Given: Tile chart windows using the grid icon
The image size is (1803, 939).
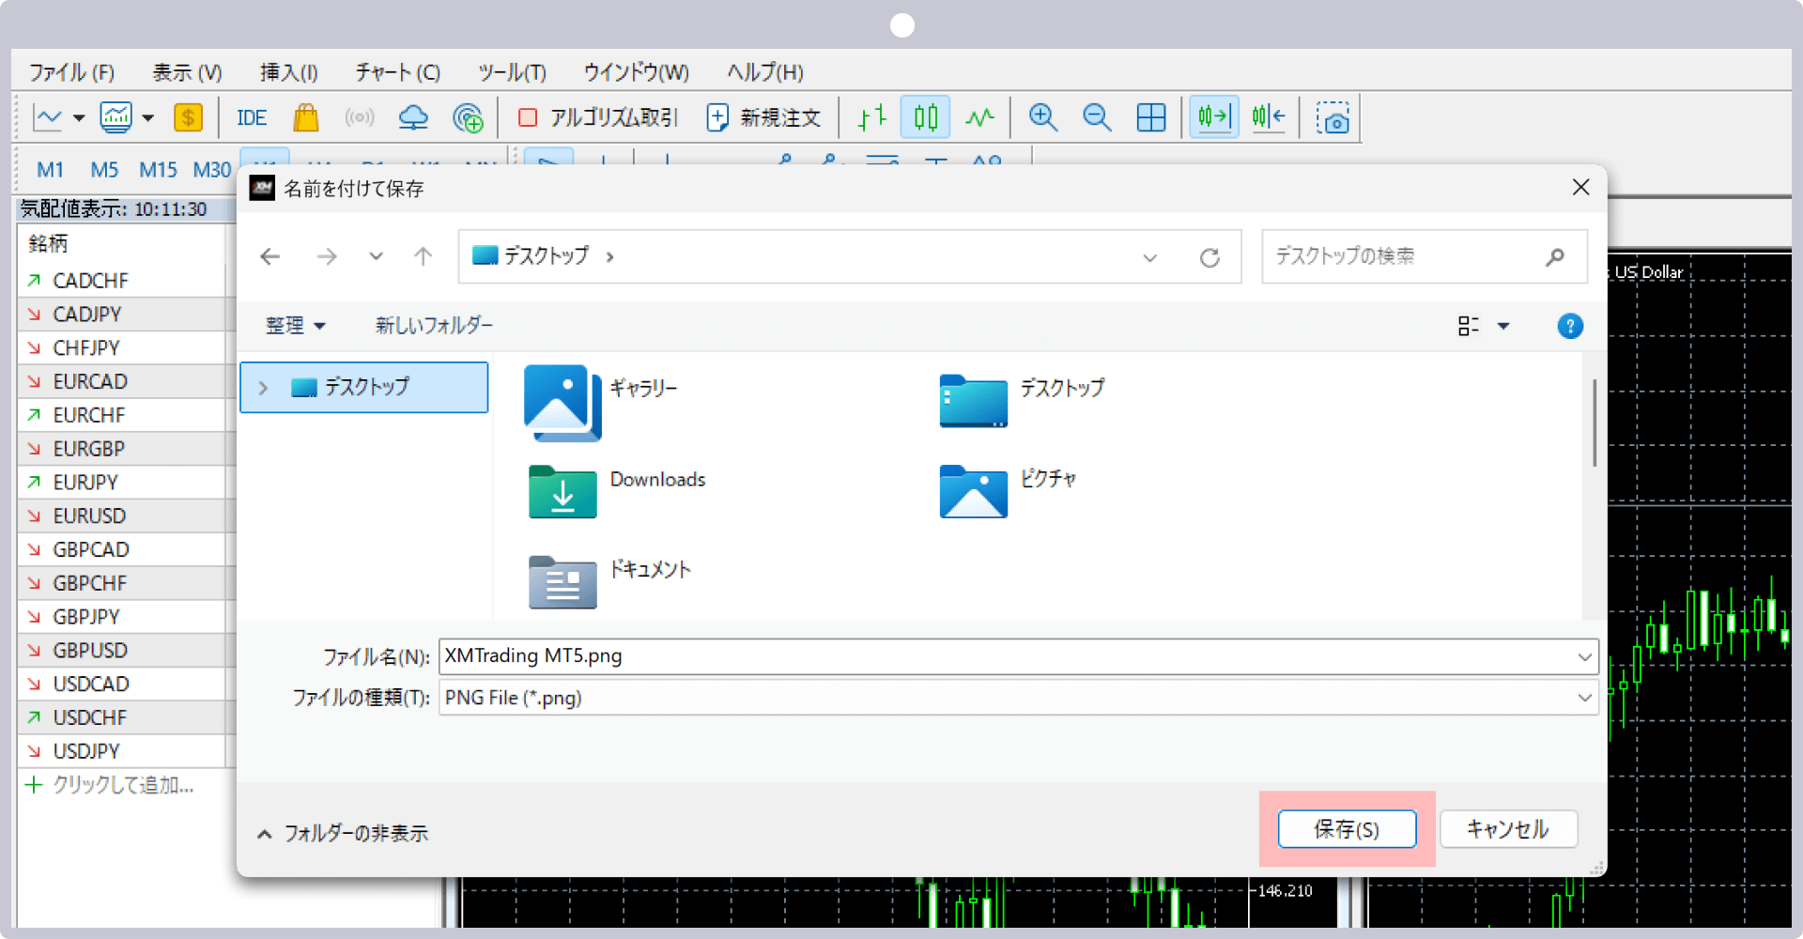Looking at the screenshot, I should (x=1151, y=117).
